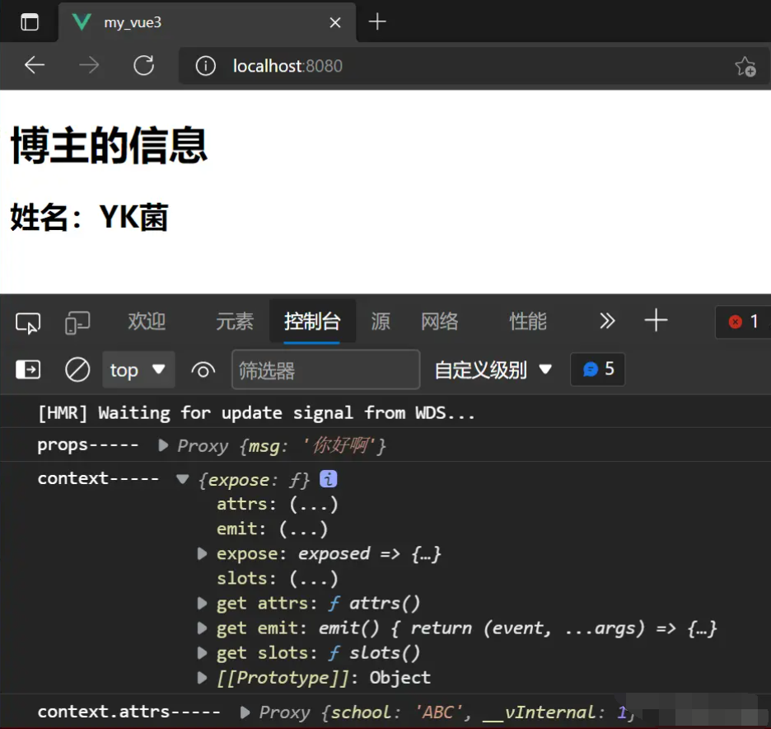Expand the get attrs function entry
This screenshot has height=729, width=771.
[x=202, y=603]
